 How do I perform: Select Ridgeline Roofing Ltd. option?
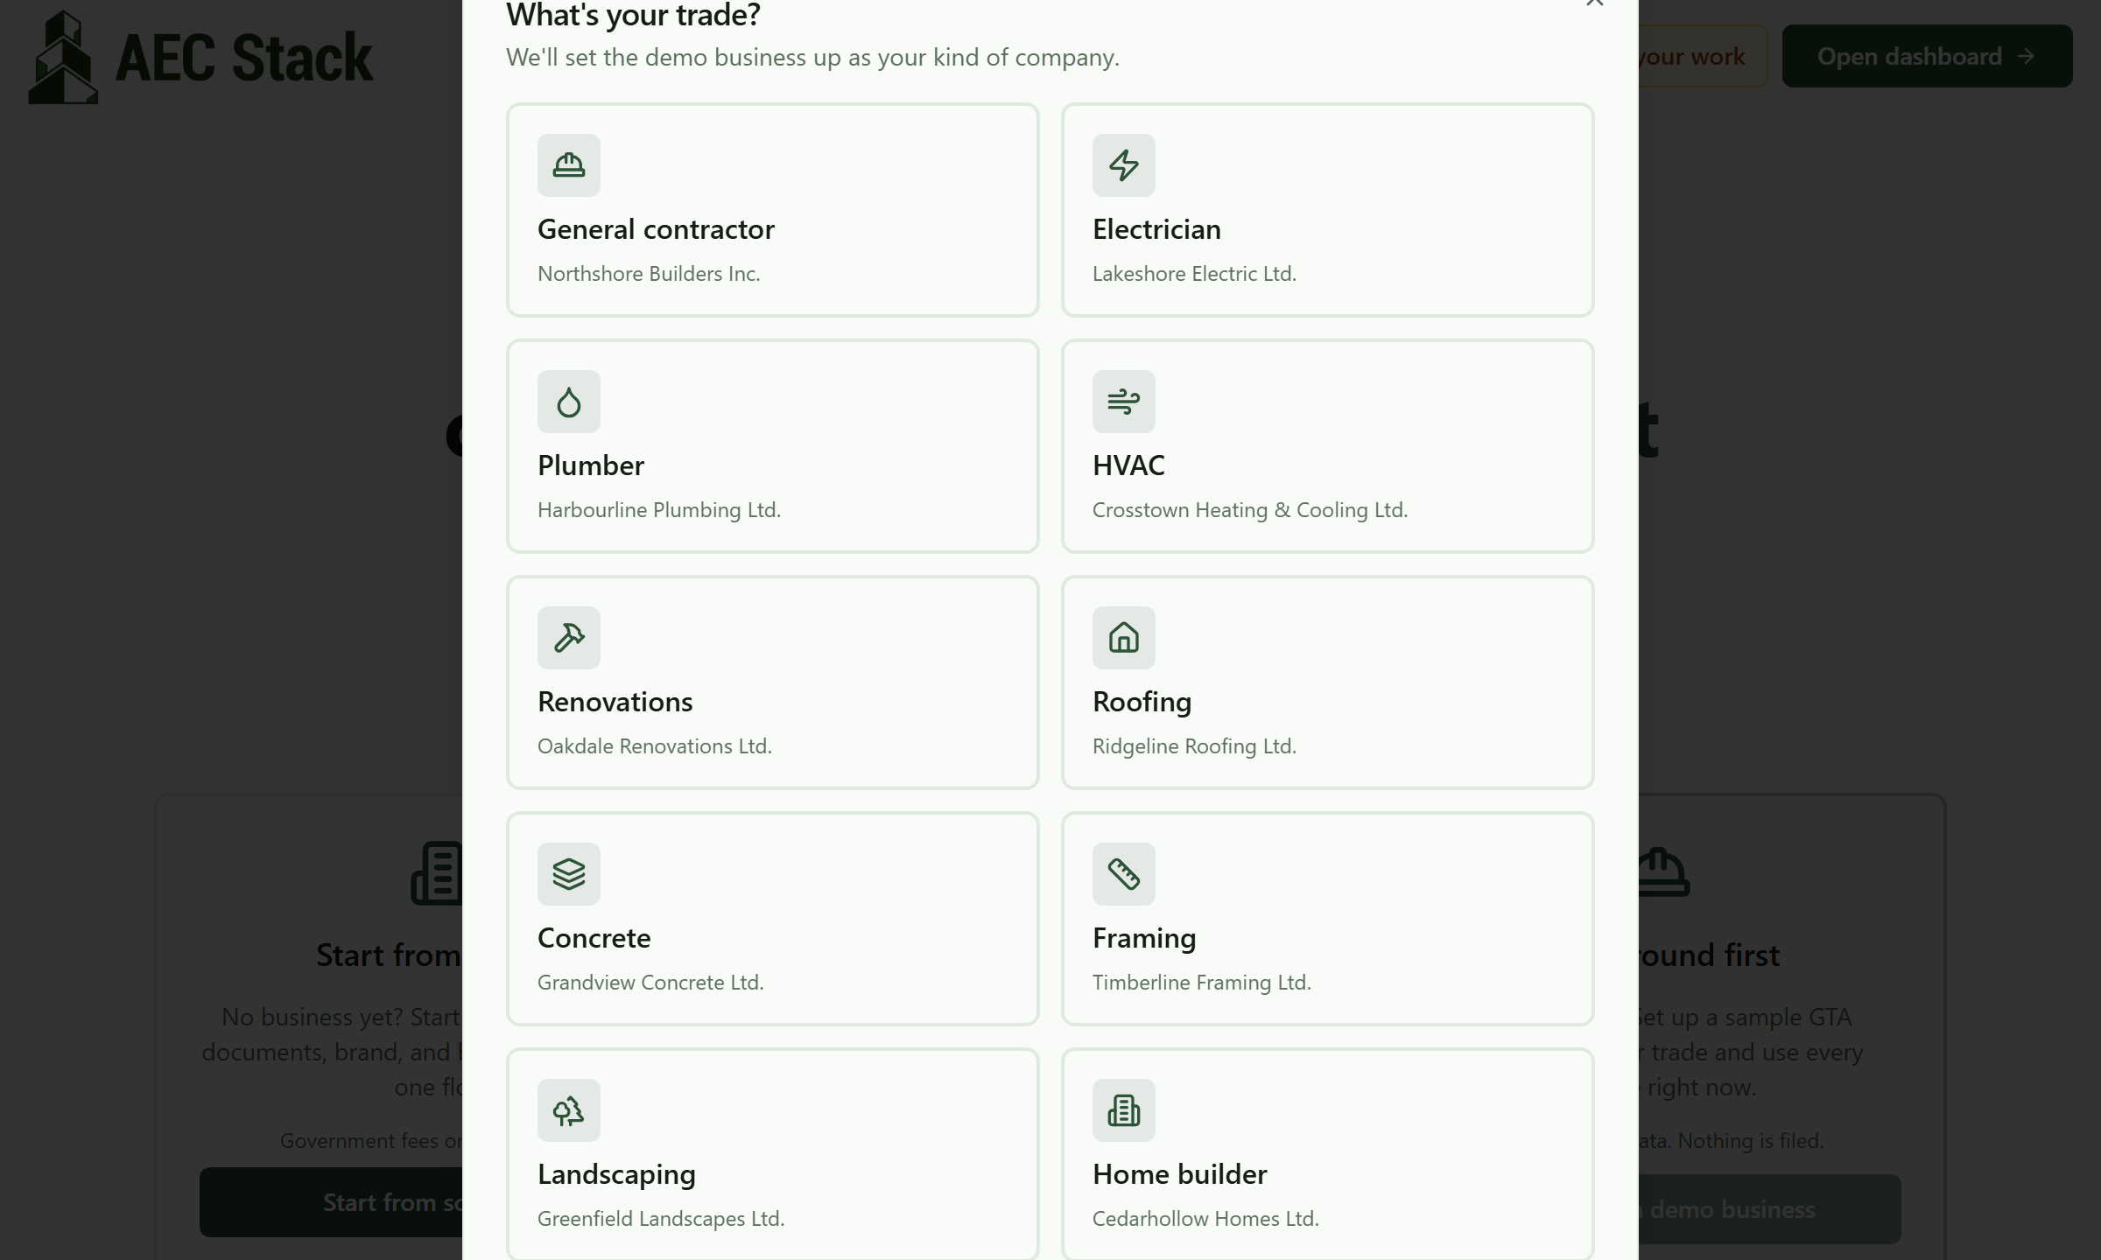coord(1327,682)
